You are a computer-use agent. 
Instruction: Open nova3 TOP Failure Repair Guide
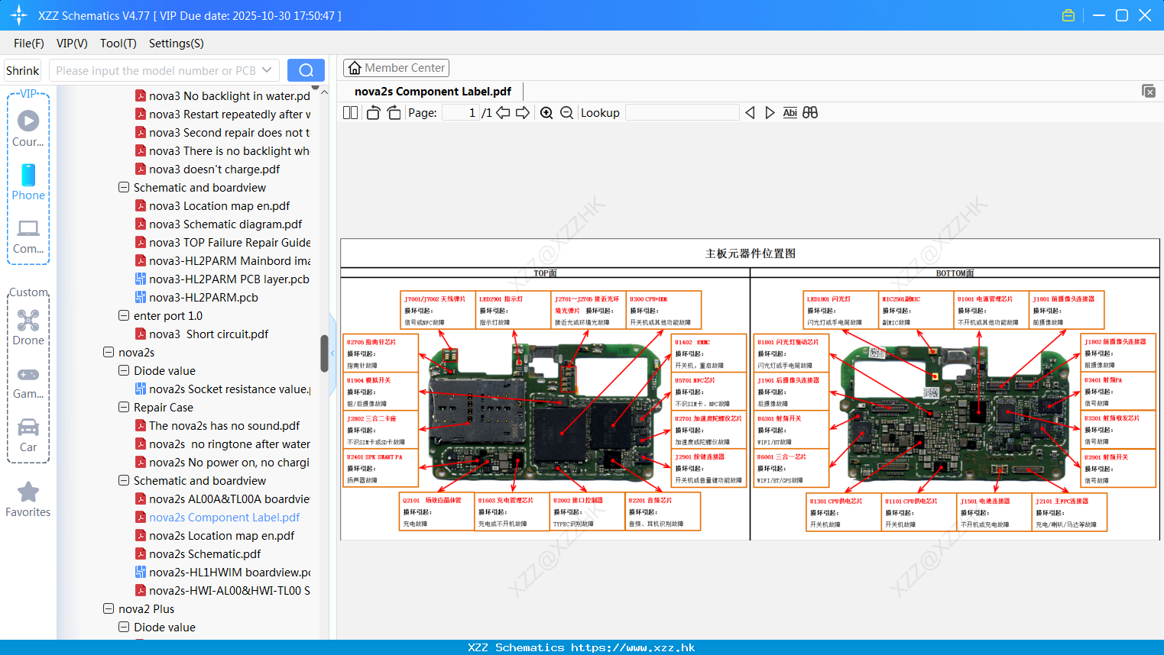click(x=229, y=243)
